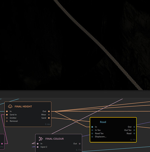Screen dimensions: 150x152
Task: Click the In input port of FINAL COLOUR
Action: tap(38, 144)
